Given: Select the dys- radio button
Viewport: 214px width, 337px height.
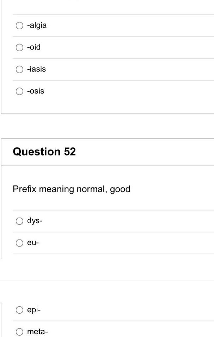Looking at the screenshot, I should tap(19, 221).
